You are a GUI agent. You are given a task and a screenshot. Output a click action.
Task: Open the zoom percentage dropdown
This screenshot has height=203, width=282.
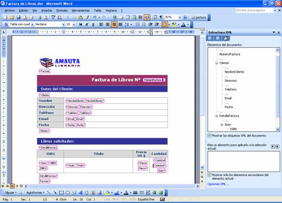[179, 18]
